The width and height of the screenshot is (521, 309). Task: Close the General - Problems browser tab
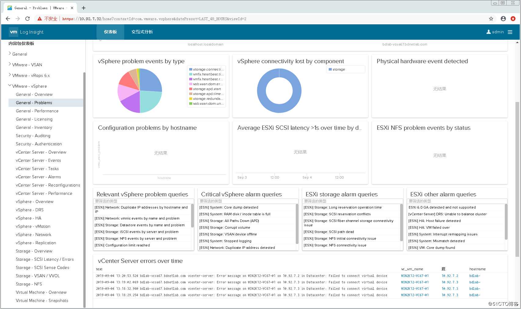[x=72, y=8]
